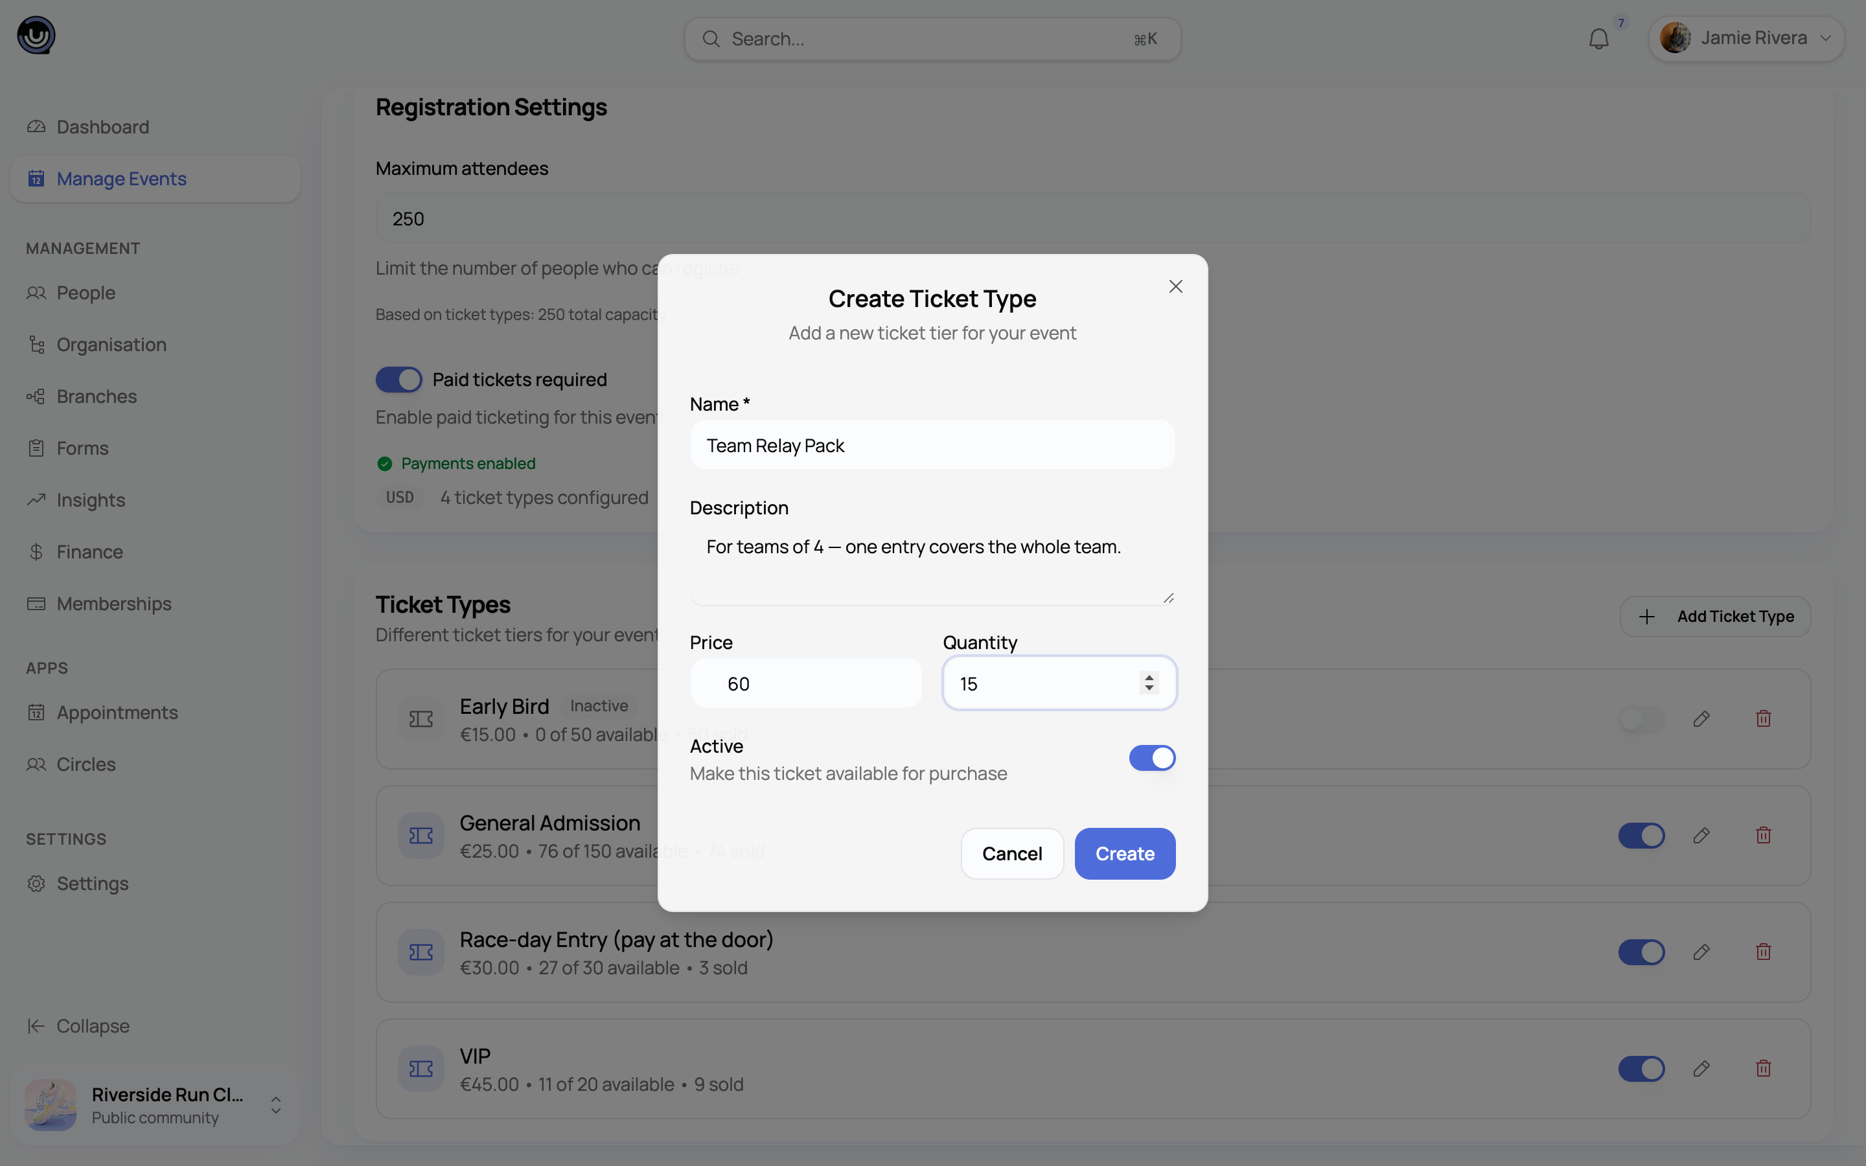The height and width of the screenshot is (1166, 1866).
Task: Click the Riverside Run Club thumbnail
Action: 51,1105
